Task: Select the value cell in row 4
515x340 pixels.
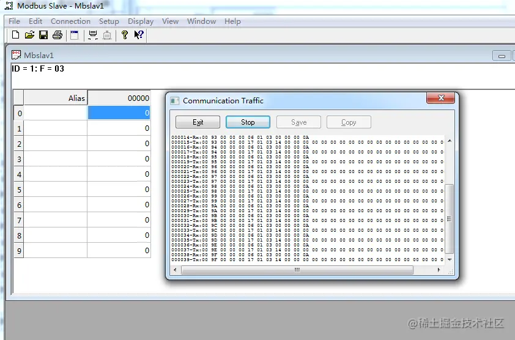Action: 119,174
